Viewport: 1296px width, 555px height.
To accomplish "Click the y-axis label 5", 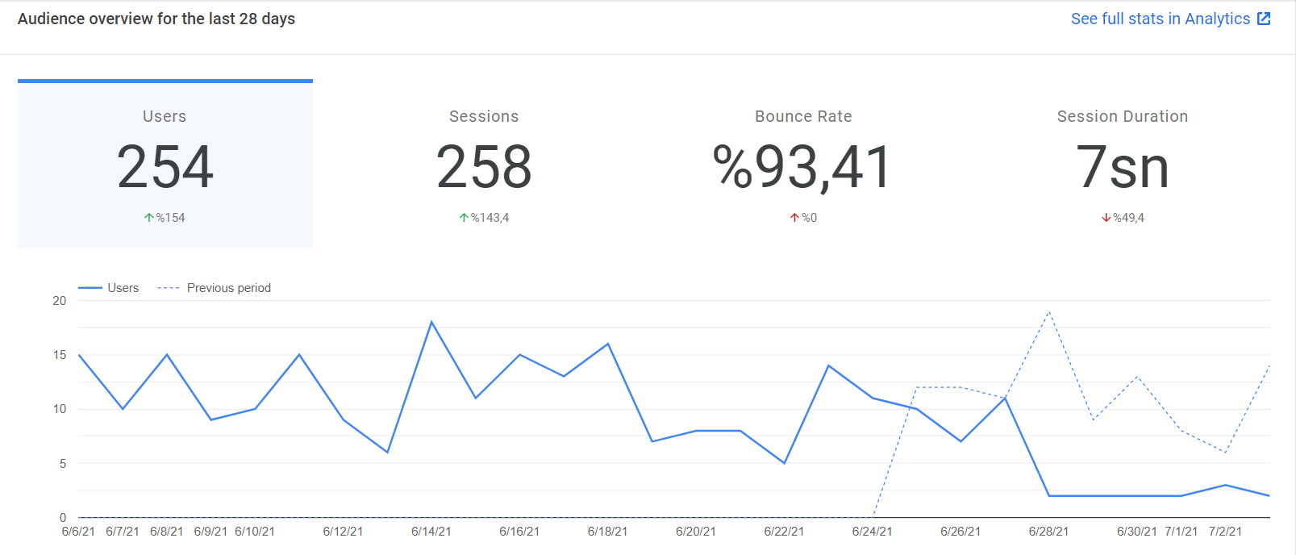I will (x=63, y=464).
